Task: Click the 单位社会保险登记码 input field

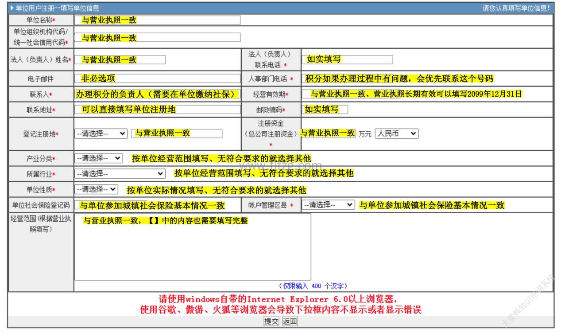Action: click(157, 205)
